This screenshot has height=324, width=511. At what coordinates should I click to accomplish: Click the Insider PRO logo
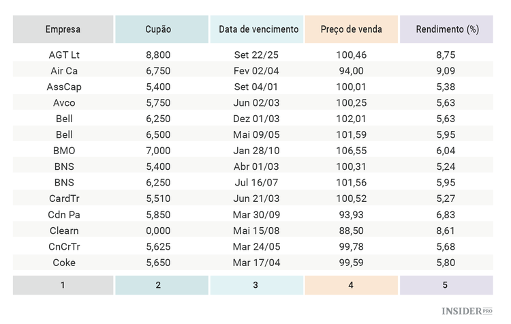point(467,311)
